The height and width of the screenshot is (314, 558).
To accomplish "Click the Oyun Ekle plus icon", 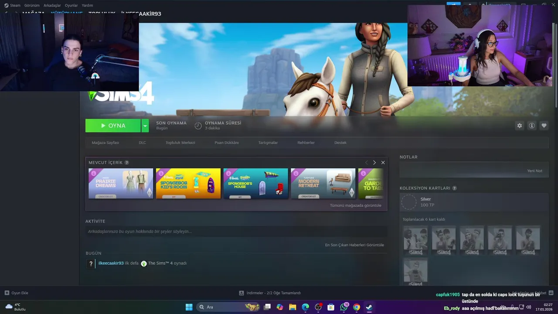I will click(7, 293).
